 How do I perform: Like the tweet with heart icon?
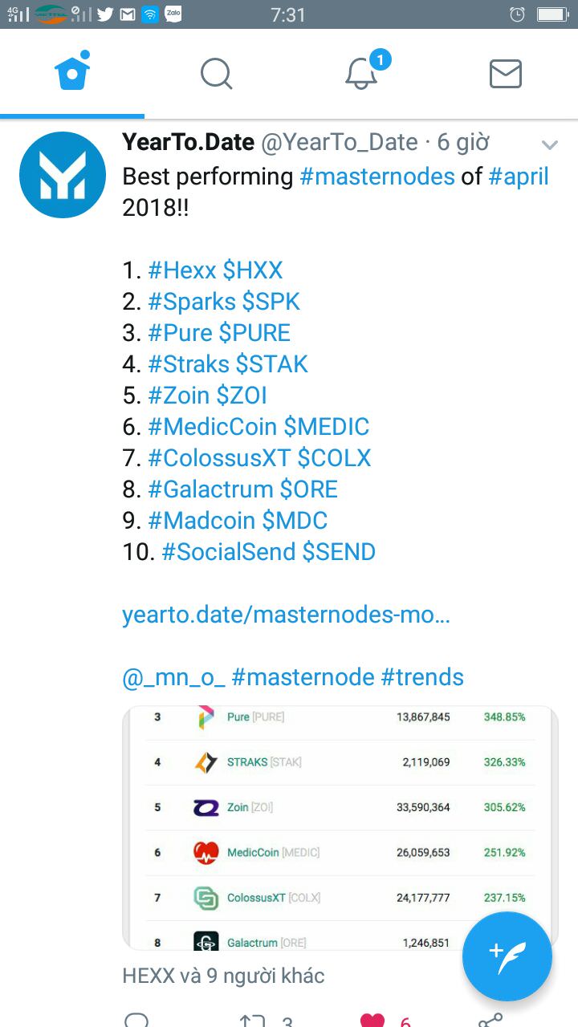pos(372,1021)
